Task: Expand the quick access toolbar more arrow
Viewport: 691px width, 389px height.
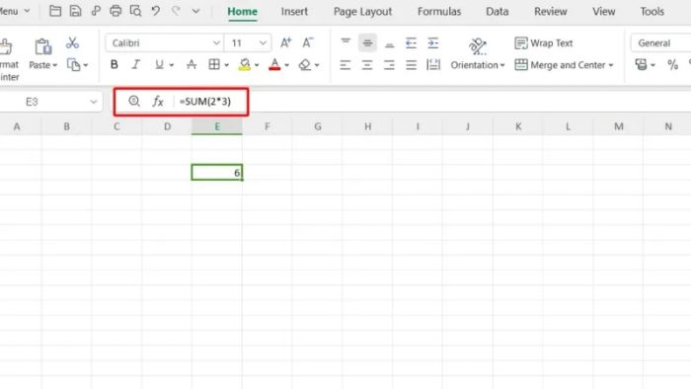Action: click(x=196, y=11)
